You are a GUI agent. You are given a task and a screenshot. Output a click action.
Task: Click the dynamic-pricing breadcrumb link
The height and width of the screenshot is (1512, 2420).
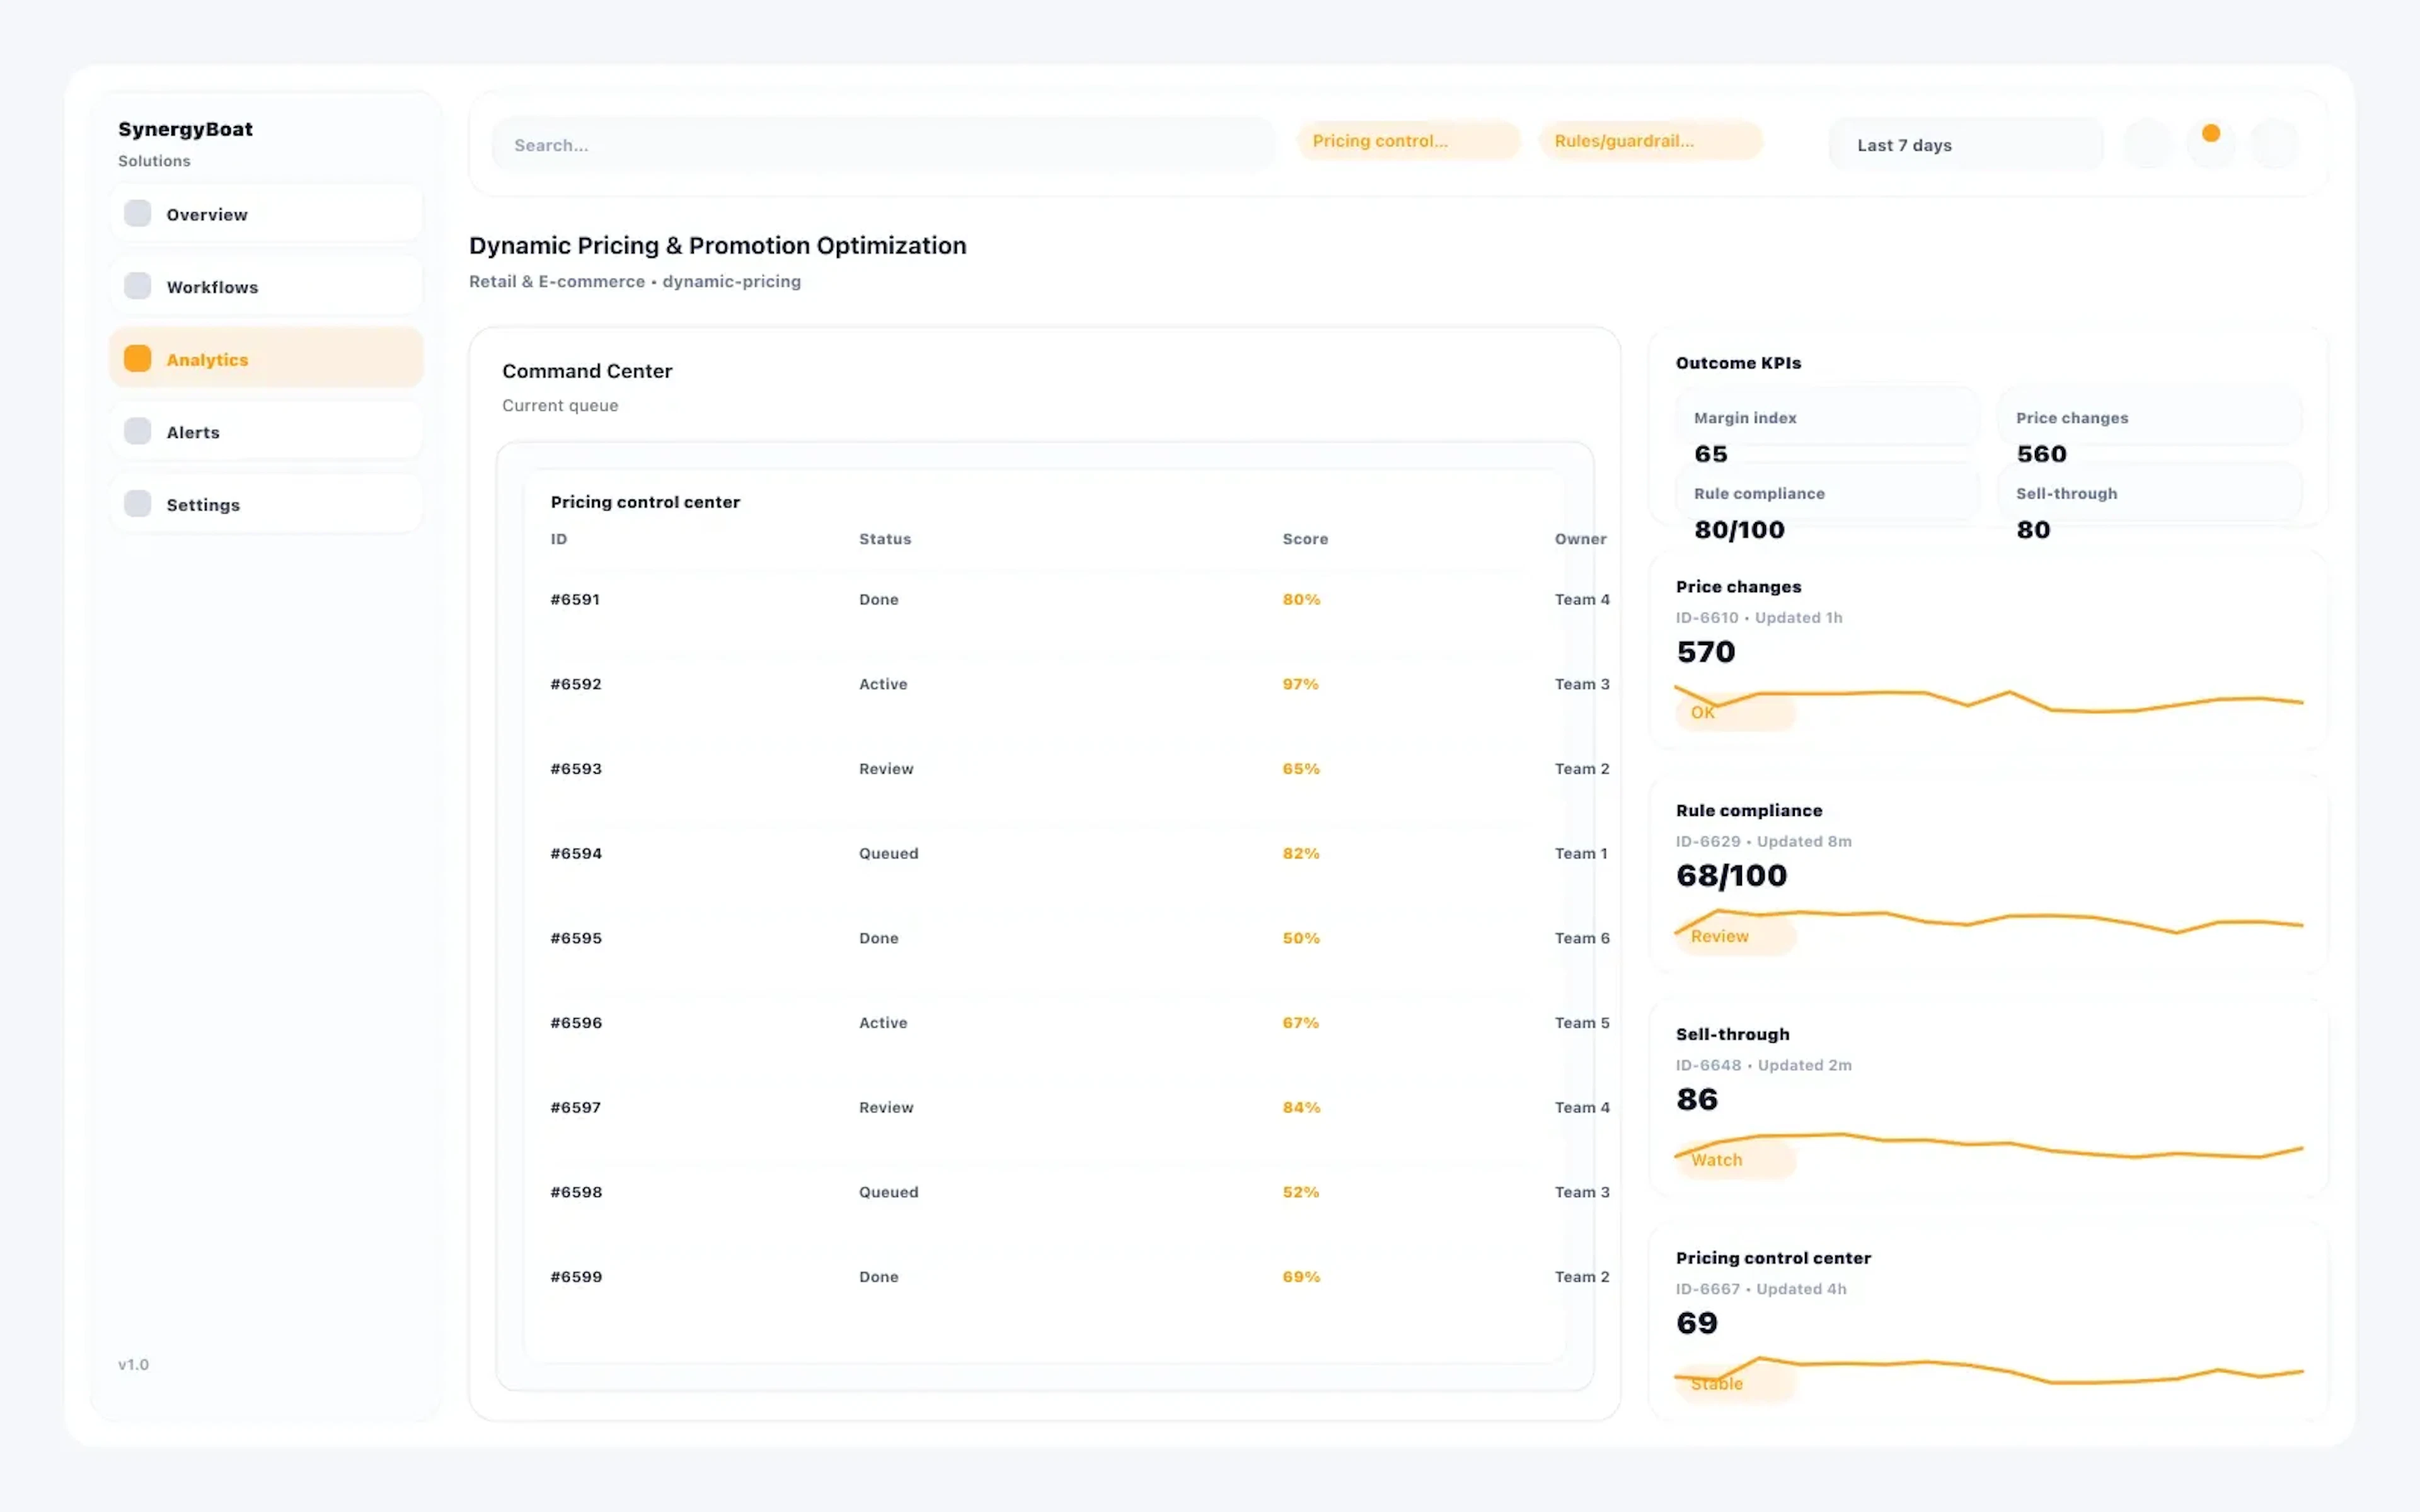point(732,281)
